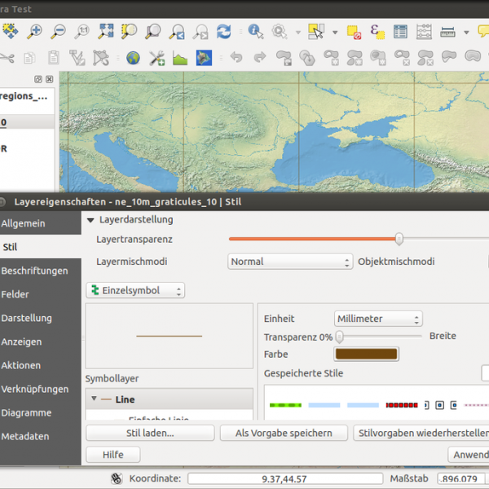Image resolution: width=489 pixels, height=489 pixels.
Task: Activate the Measure ruler tool
Action: [x=447, y=32]
